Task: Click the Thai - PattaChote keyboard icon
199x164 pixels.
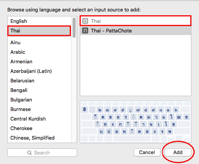Action: [x=85, y=31]
